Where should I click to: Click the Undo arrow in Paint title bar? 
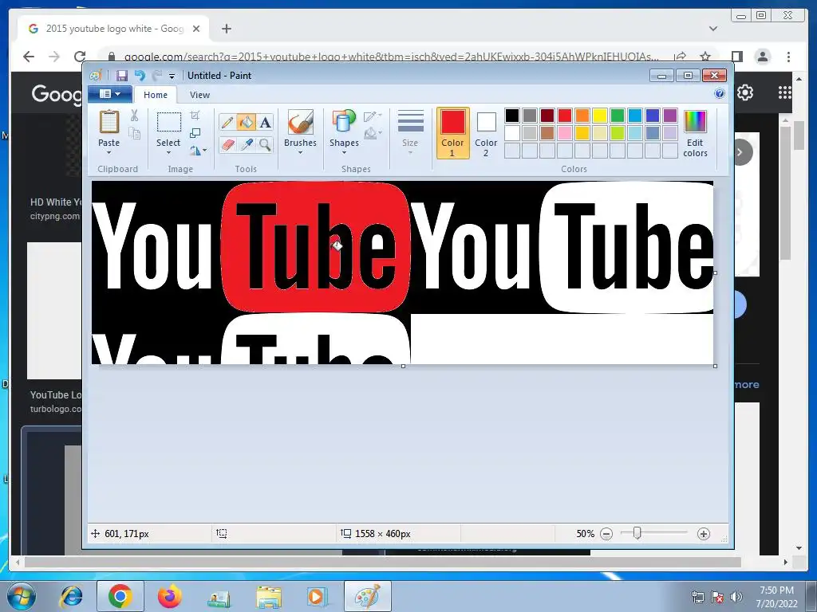tap(140, 76)
